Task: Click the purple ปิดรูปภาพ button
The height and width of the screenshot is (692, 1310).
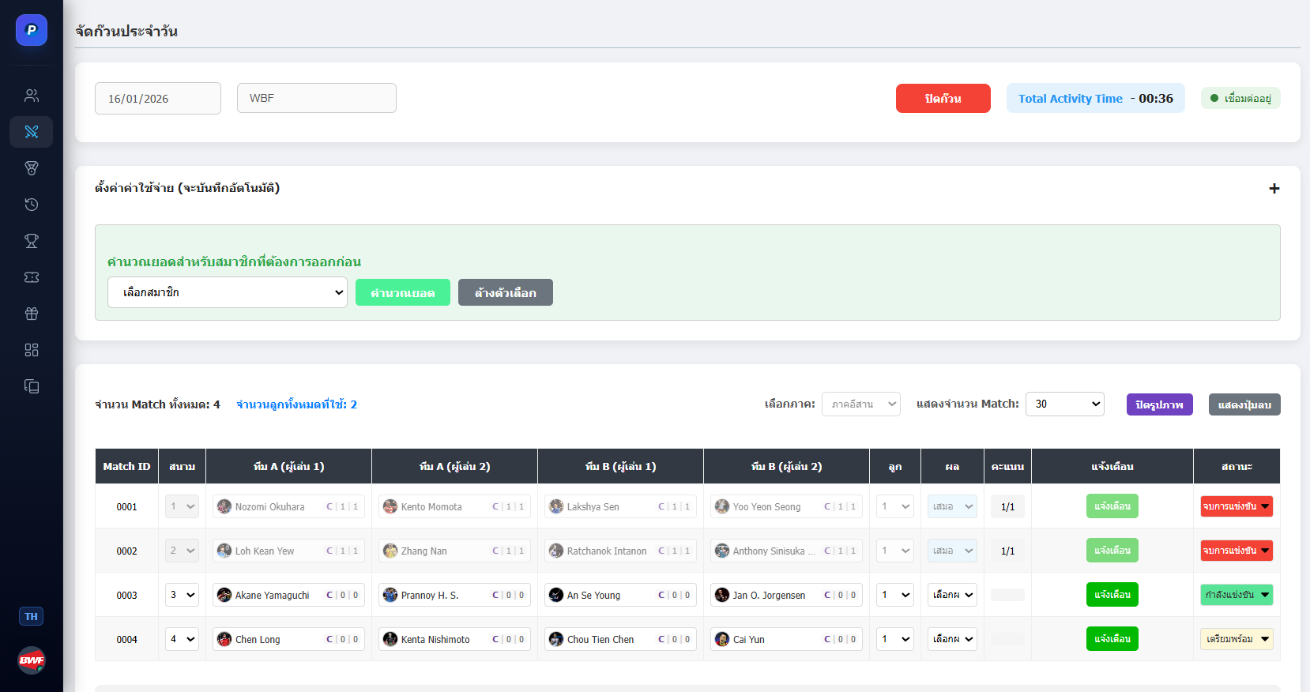Action: click(x=1159, y=404)
